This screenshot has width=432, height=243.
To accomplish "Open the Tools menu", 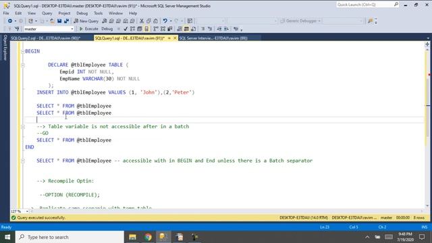I will pyautogui.click(x=98, y=13).
